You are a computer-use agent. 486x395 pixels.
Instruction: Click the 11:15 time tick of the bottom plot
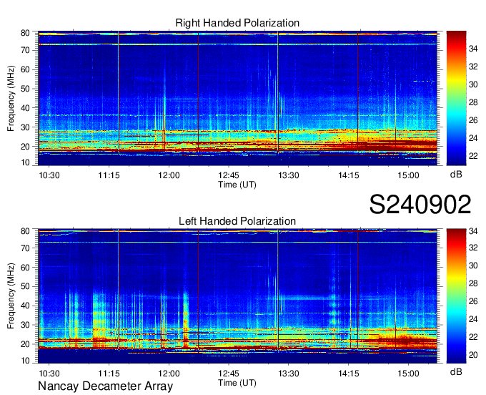click(x=109, y=374)
